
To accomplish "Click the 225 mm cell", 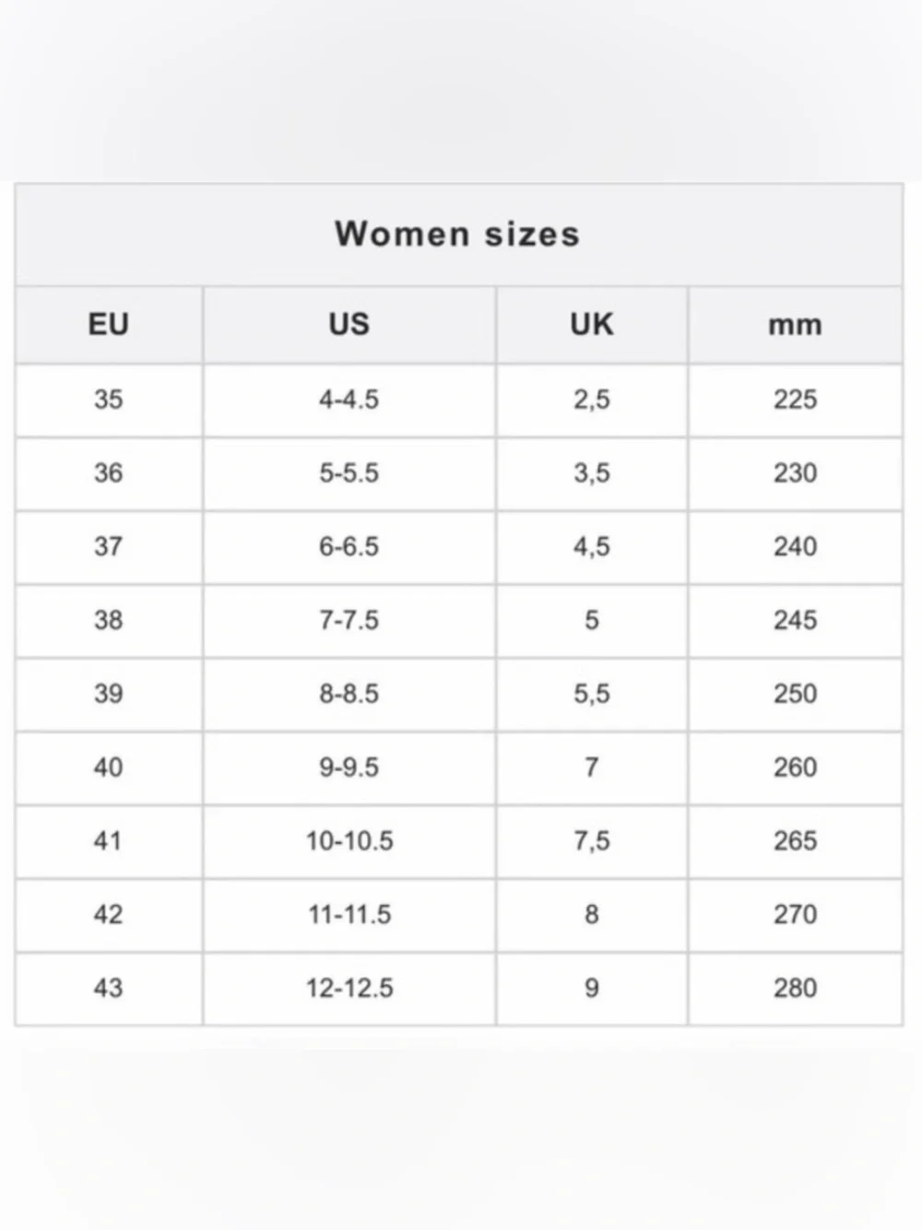I will [x=795, y=400].
